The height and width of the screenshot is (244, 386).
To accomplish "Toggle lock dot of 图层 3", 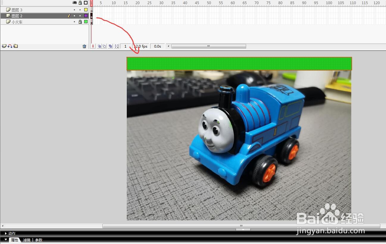I will click(80, 10).
